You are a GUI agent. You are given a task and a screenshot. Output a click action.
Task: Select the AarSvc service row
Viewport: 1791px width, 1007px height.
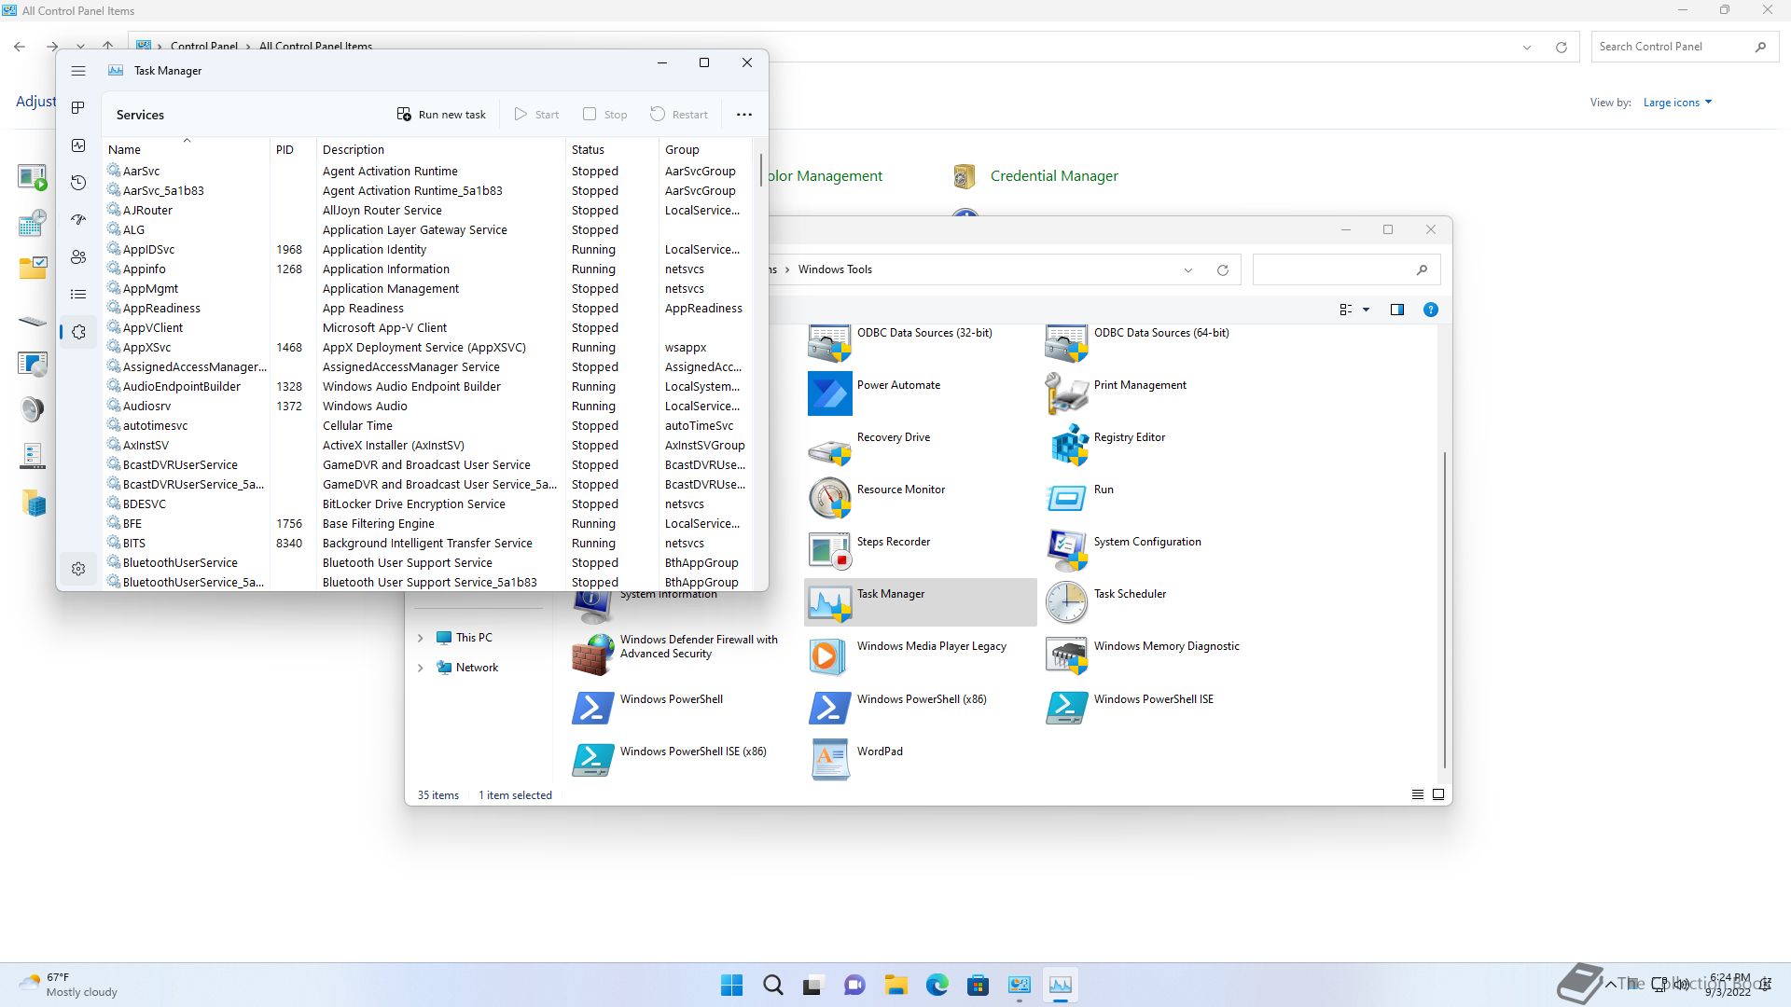coord(426,171)
